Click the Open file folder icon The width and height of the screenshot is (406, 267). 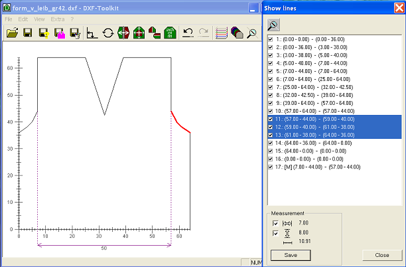(11, 32)
